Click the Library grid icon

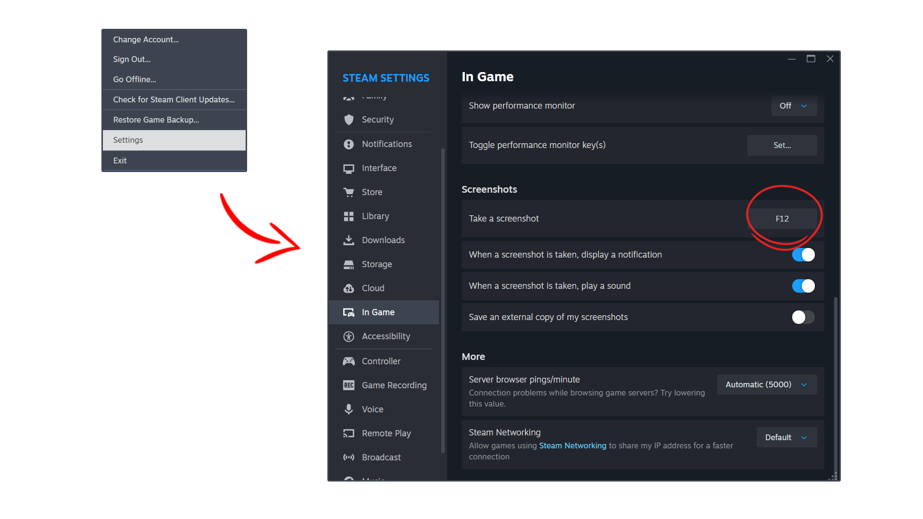point(349,216)
